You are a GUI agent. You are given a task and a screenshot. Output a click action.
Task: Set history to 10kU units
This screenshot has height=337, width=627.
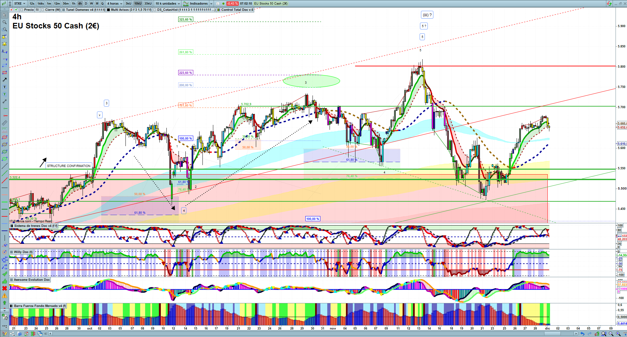tap(138, 4)
